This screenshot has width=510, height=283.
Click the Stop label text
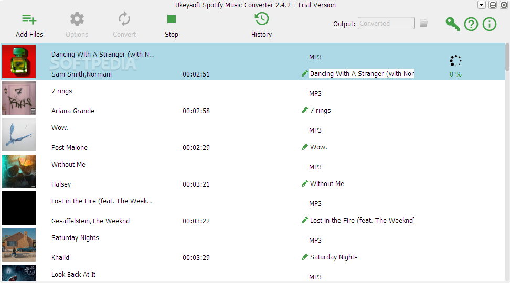pos(172,35)
